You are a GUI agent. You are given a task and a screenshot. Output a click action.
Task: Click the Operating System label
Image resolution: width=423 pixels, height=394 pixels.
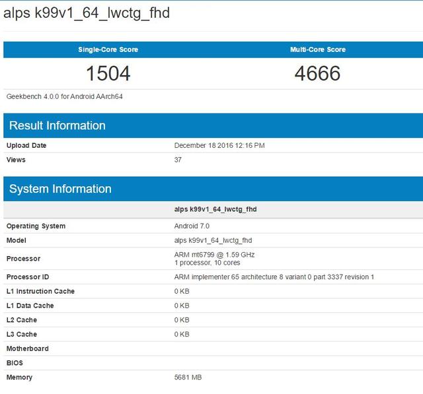[x=36, y=226]
